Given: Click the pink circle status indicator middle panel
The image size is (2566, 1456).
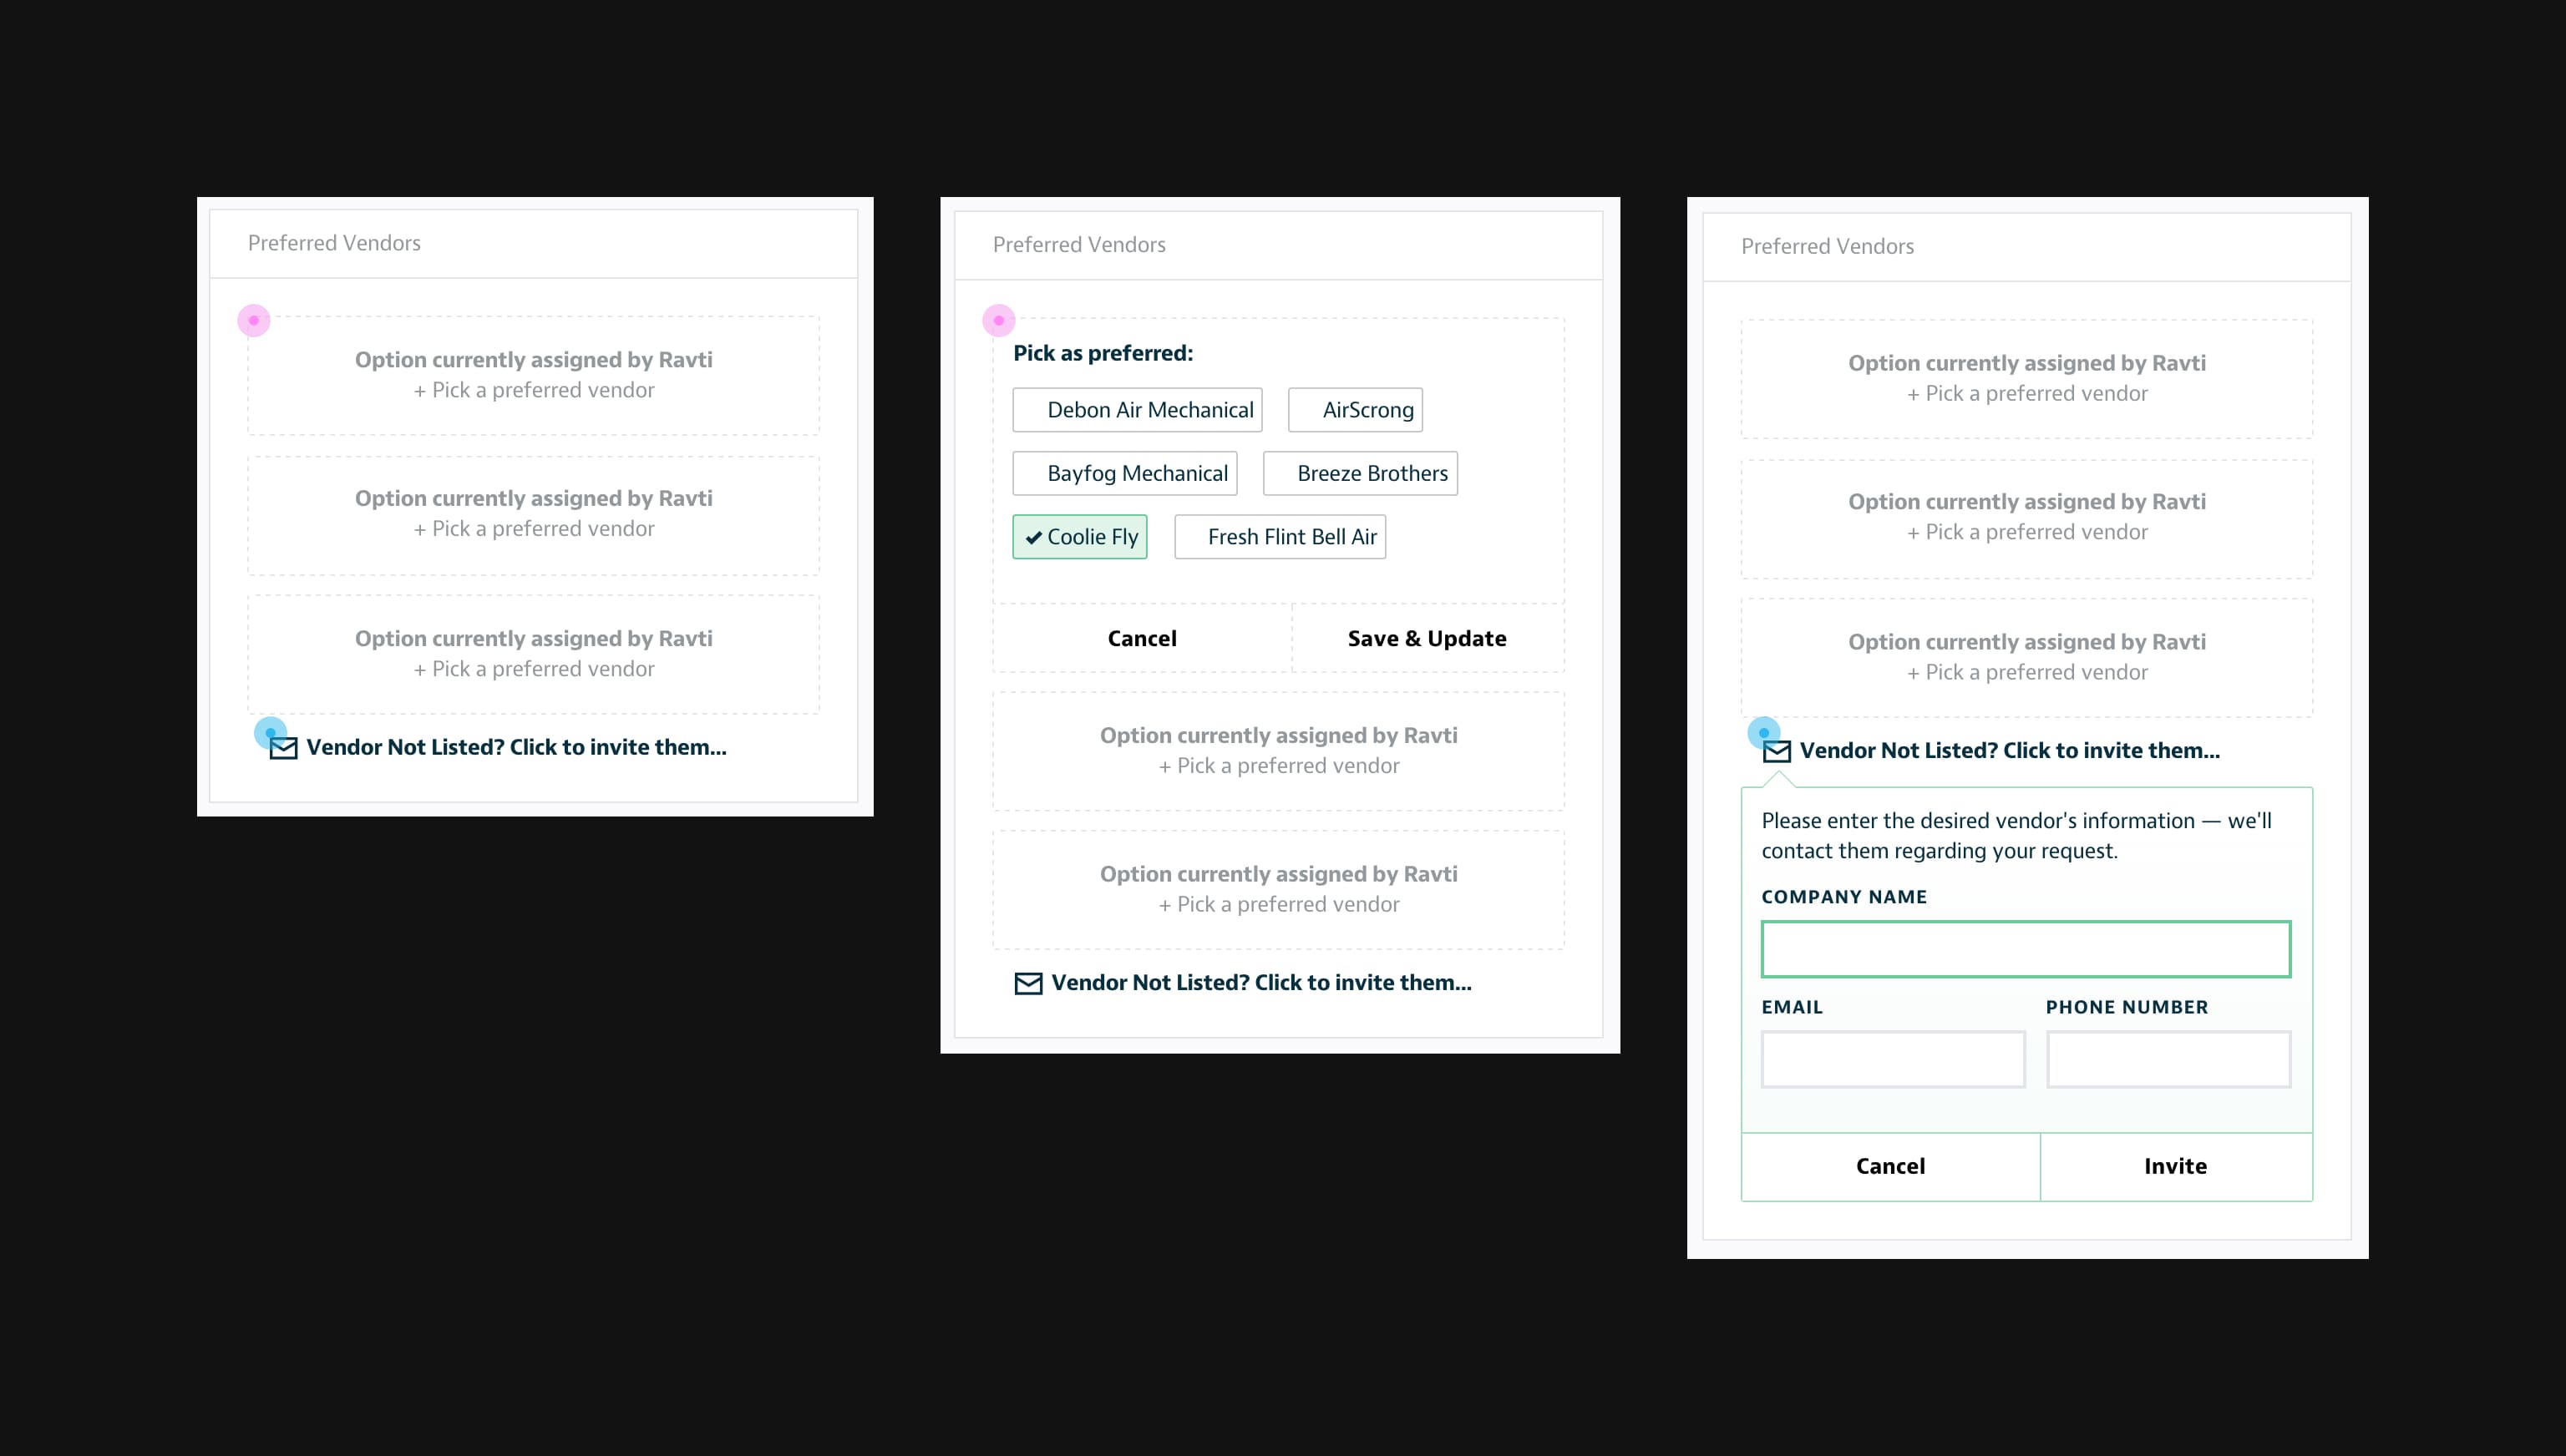Looking at the screenshot, I should point(999,321).
